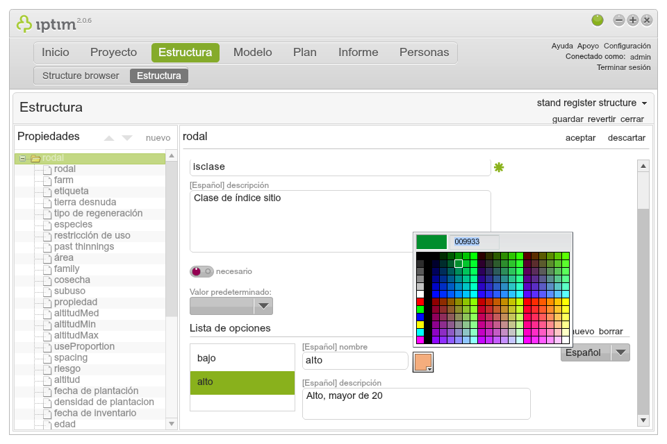Click the zoom-in plus button

[632, 20]
